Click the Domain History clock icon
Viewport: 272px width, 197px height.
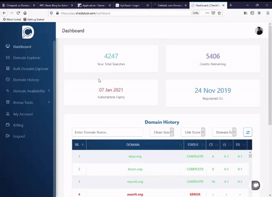click(8, 79)
